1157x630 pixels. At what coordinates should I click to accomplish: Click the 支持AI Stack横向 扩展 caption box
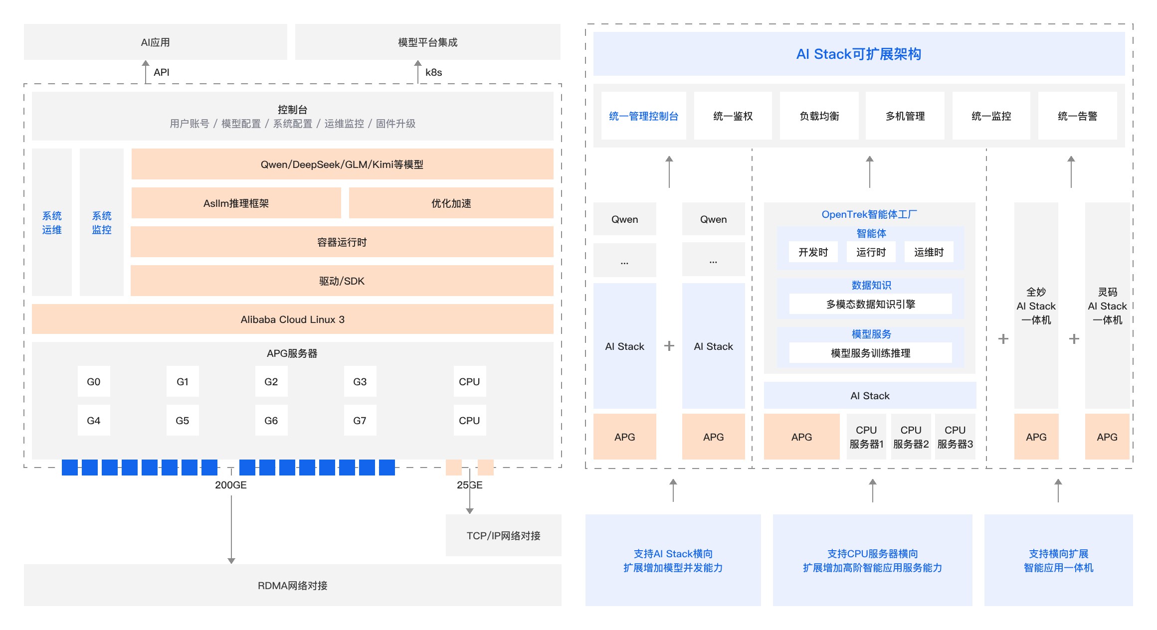point(673,560)
